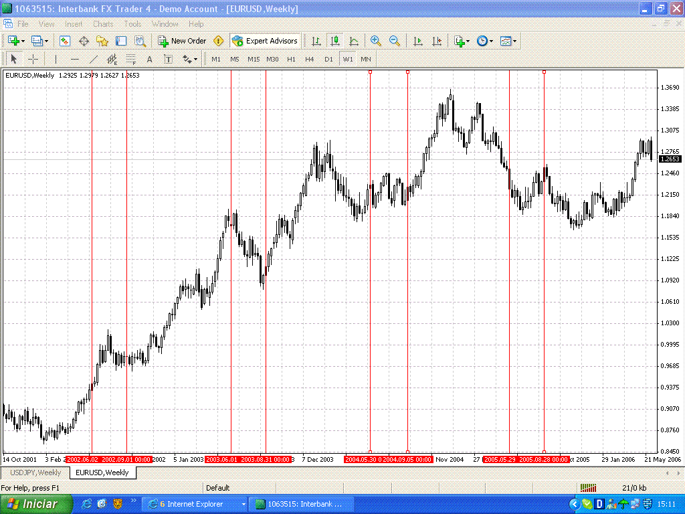This screenshot has width=685, height=514.
Task: Expand the Templates dropdown arrow
Action: [x=515, y=41]
